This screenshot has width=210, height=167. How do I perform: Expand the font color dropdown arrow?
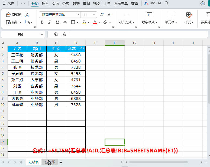click(99, 22)
